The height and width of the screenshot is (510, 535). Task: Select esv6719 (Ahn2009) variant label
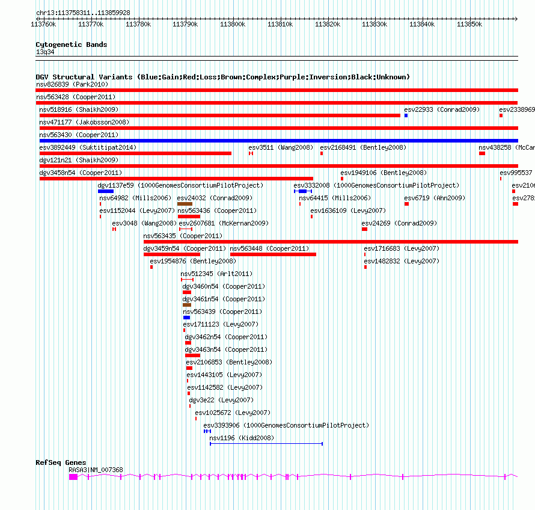click(x=435, y=198)
